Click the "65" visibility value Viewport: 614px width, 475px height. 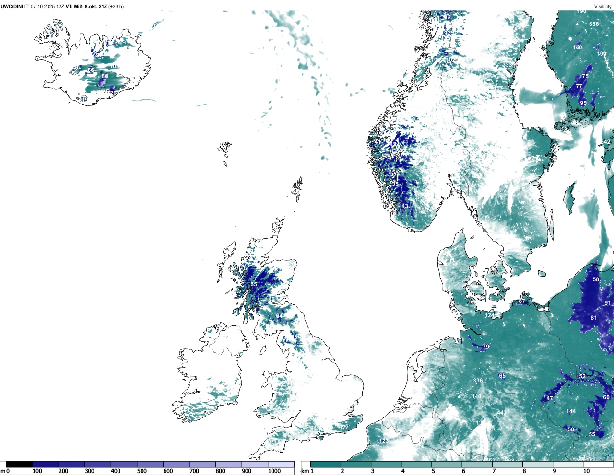502,376
